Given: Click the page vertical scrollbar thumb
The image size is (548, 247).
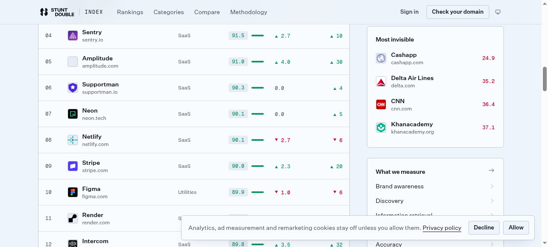Looking at the screenshot, I should pyautogui.click(x=545, y=79).
